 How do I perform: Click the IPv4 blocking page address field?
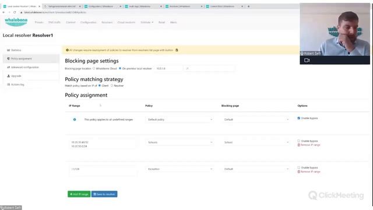pyautogui.click(x=168, y=69)
